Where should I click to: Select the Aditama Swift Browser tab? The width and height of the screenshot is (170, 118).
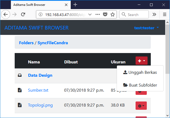coord(41,5)
